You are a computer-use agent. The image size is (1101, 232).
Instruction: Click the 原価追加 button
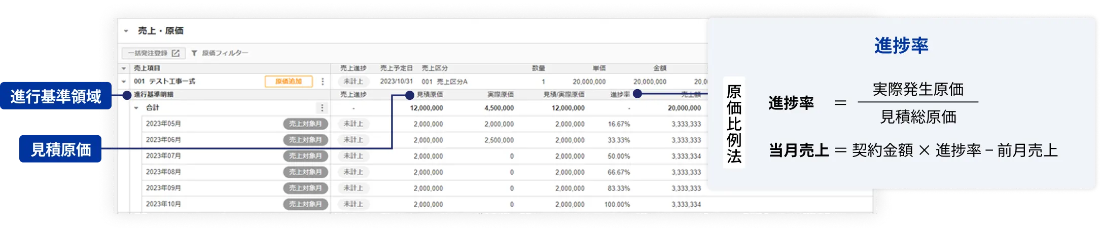(288, 82)
